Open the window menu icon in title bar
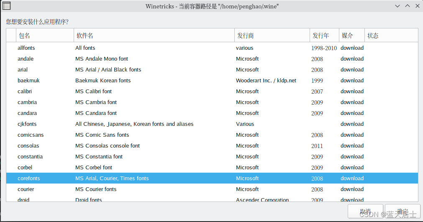 click(6, 6)
